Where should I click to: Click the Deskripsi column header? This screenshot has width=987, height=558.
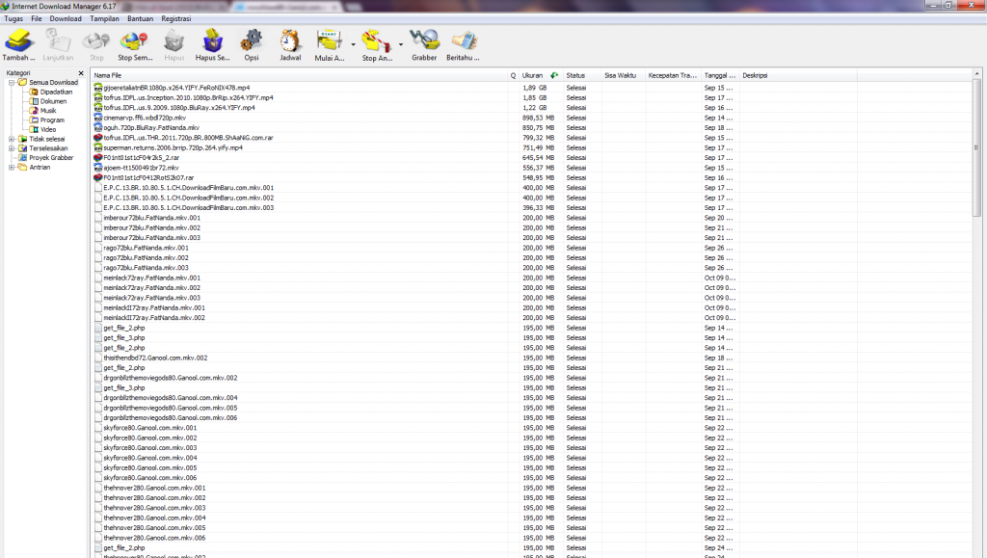tap(798, 75)
